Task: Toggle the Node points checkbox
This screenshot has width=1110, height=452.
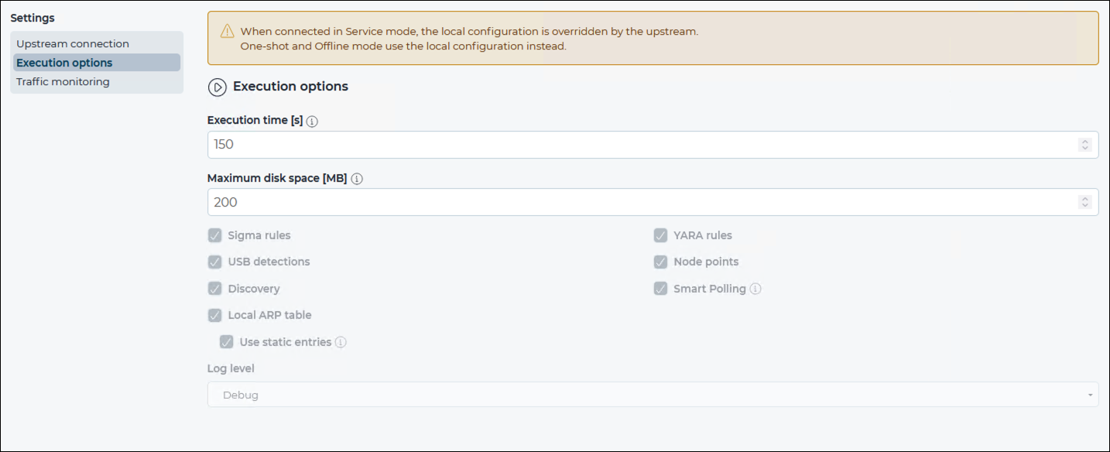Action: [x=660, y=262]
